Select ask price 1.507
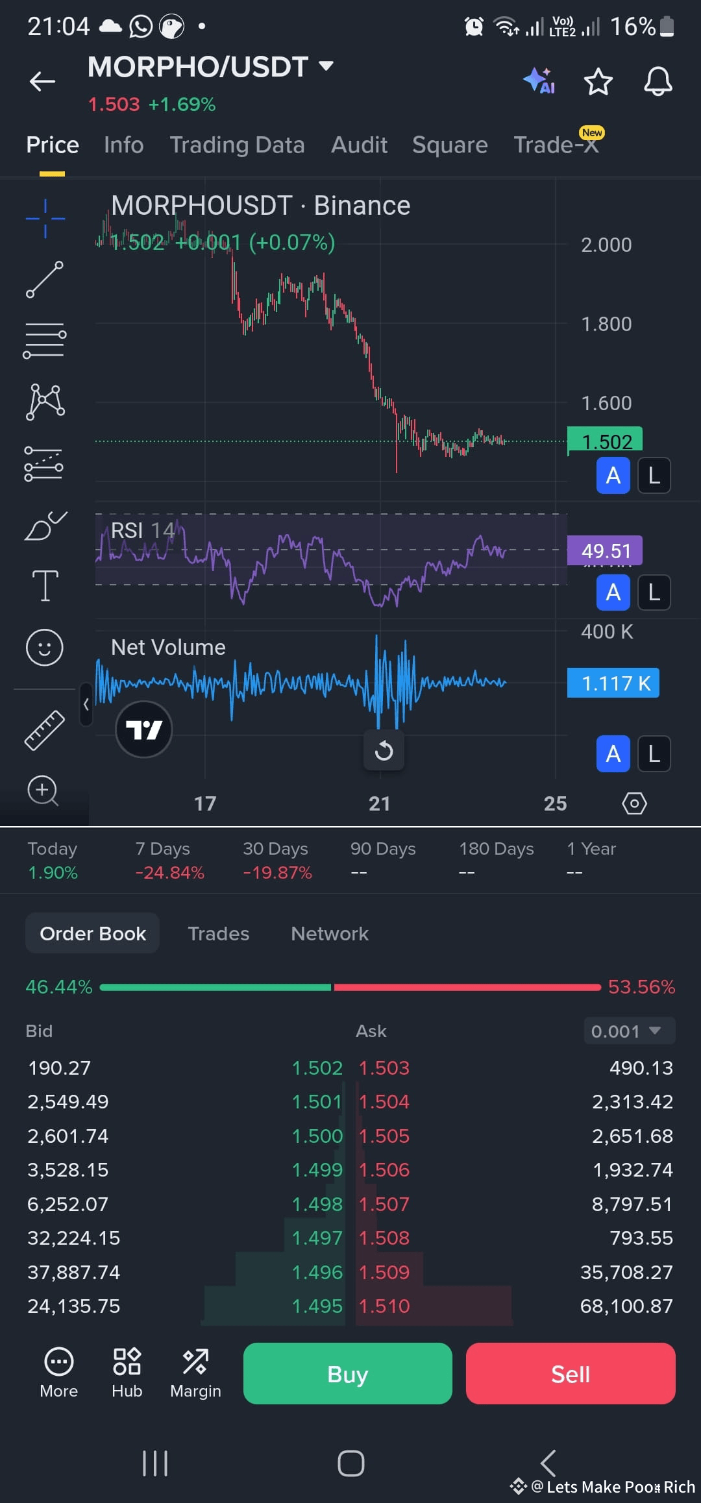Screen dimensions: 701x1503 point(384,1204)
